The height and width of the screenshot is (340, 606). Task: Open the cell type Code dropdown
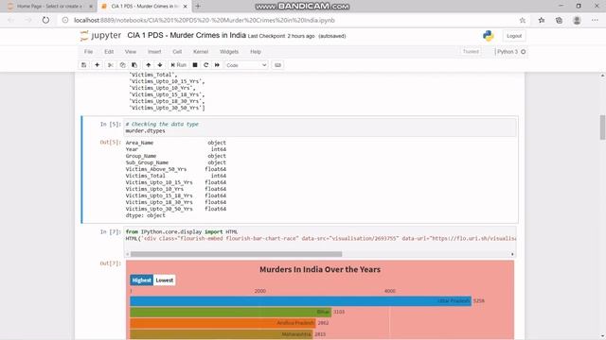[x=246, y=65]
